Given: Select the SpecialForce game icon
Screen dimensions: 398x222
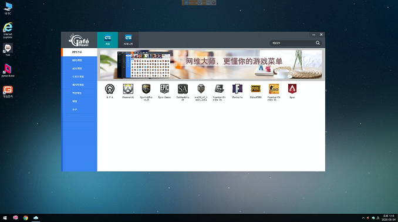Looking at the screenshot, I should coord(146,89).
